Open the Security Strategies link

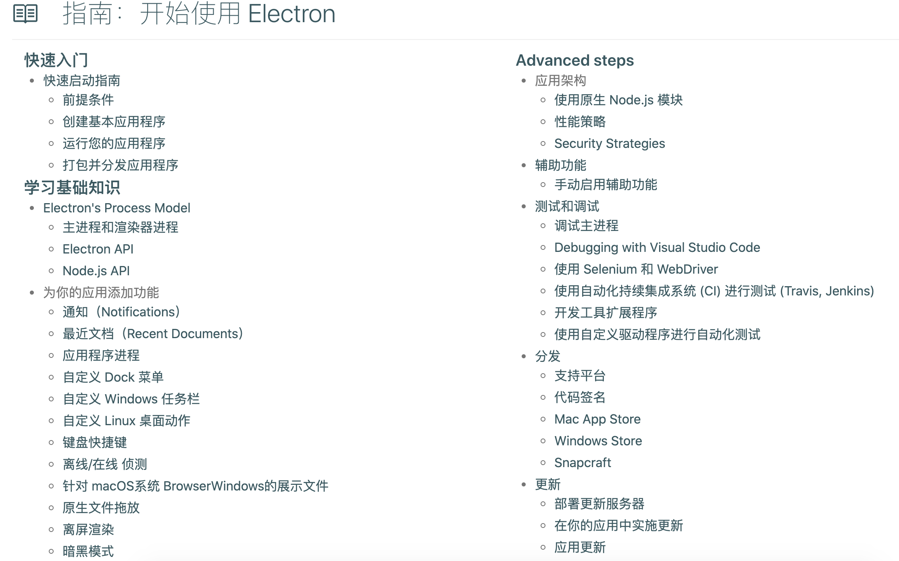(610, 143)
